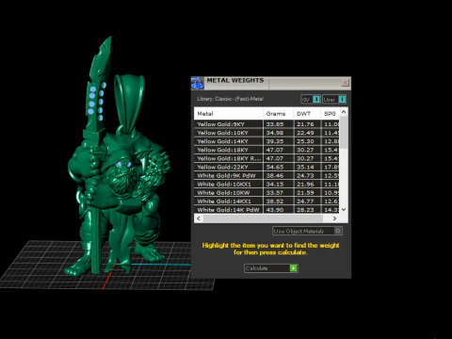Toggle Use Object Materials option

(307, 231)
